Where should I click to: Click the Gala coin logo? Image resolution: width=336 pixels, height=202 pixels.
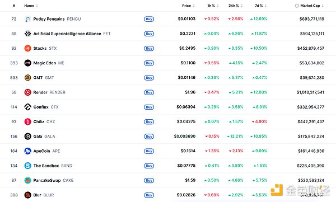[27, 136]
